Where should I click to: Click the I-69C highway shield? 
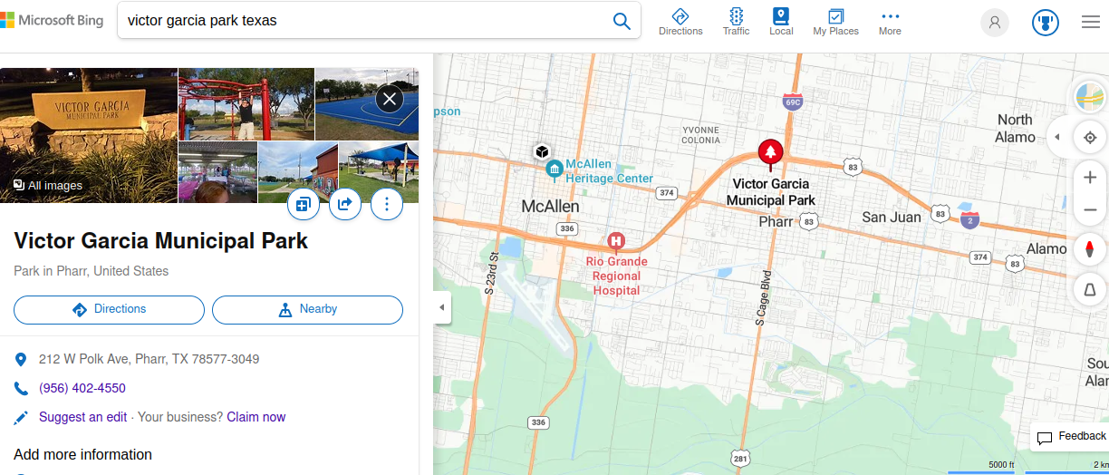(793, 101)
